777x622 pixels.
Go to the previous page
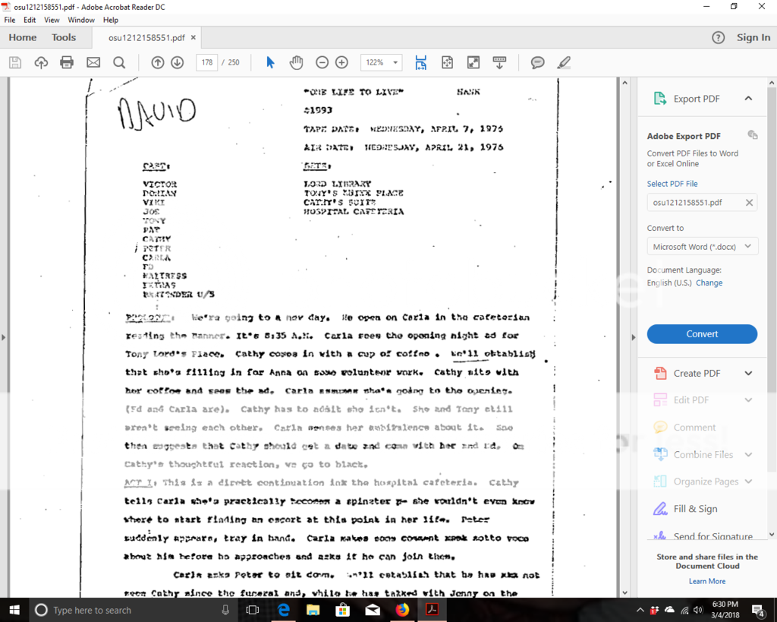157,62
